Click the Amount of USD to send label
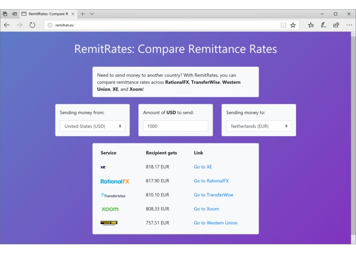This screenshot has width=356, height=253. click(x=168, y=113)
